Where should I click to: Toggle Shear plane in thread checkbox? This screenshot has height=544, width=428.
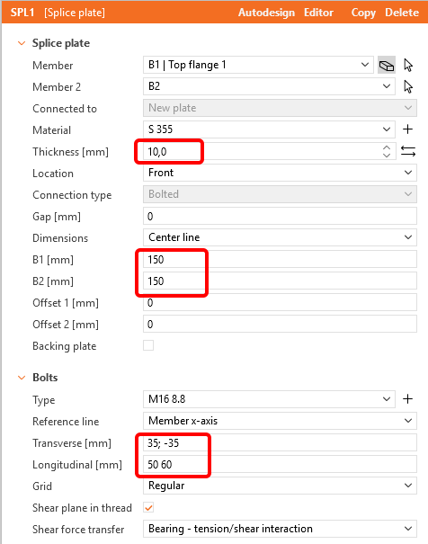(x=148, y=508)
